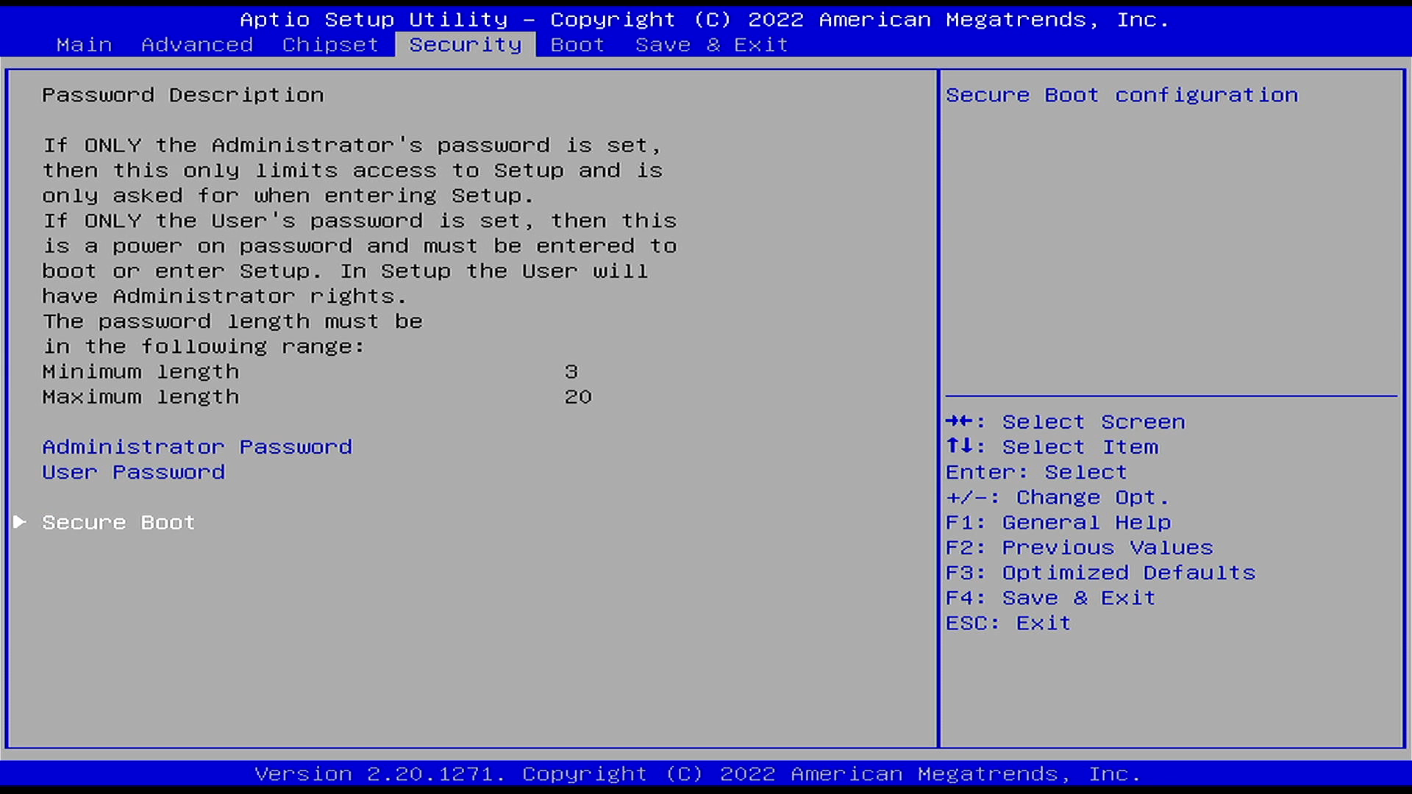Navigate to Save & Exit menu
This screenshot has height=794, width=1412.
coord(712,43)
